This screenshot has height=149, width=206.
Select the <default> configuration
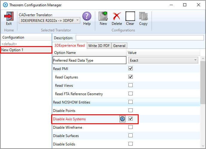point(9,44)
